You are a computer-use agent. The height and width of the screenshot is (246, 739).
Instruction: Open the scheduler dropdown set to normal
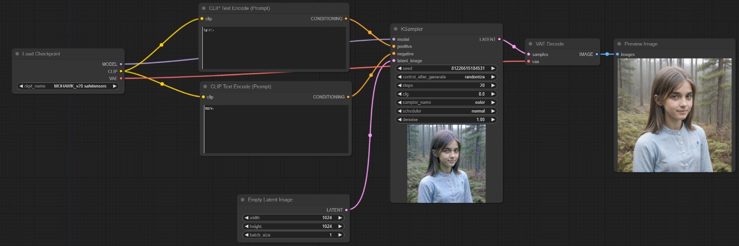[x=446, y=111]
